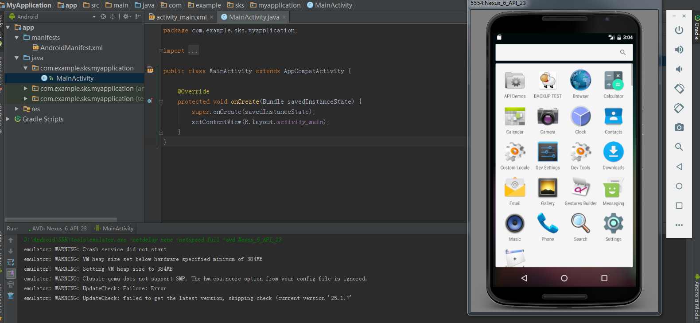The width and height of the screenshot is (700, 323).
Task: Click emulator sidebar Back triangle
Action: (679, 167)
